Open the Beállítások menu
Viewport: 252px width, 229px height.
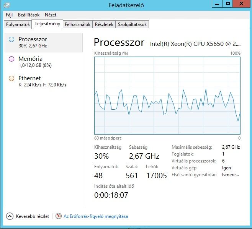pyautogui.click(x=29, y=15)
